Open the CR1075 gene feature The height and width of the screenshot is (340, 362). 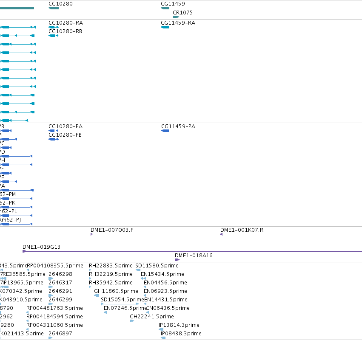pos(182,12)
